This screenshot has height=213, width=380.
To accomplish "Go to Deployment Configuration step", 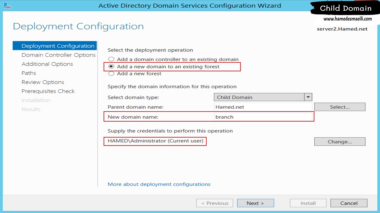I will click(55, 46).
